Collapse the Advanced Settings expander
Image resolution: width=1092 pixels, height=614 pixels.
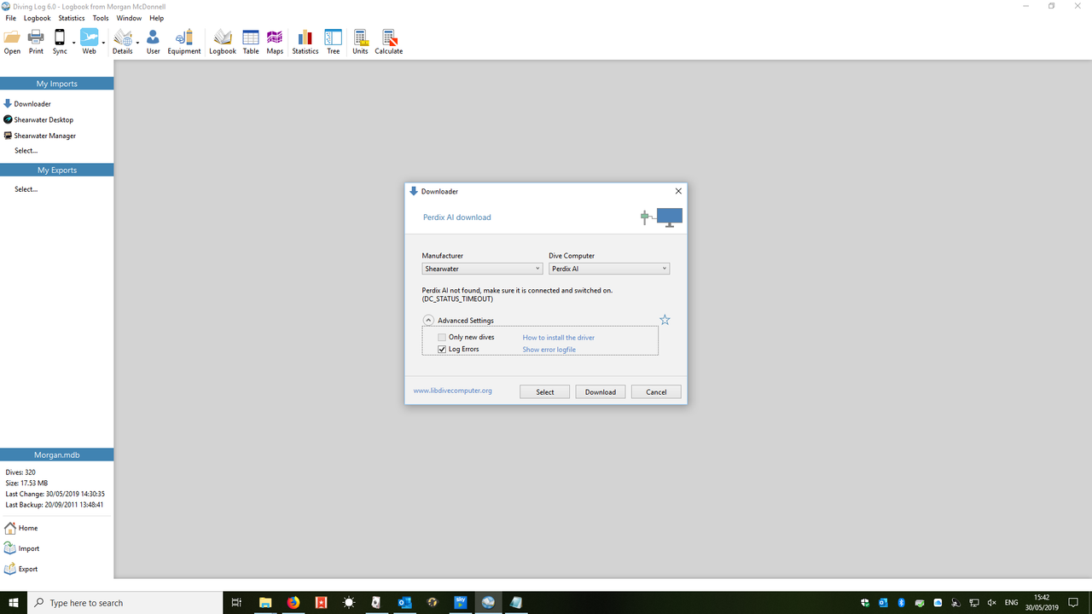[429, 321]
